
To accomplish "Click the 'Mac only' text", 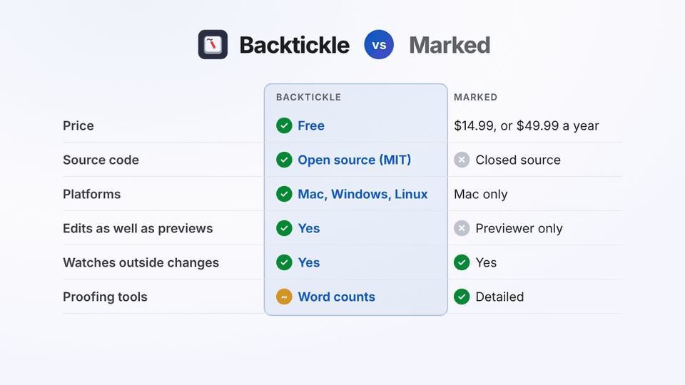I will (x=480, y=194).
